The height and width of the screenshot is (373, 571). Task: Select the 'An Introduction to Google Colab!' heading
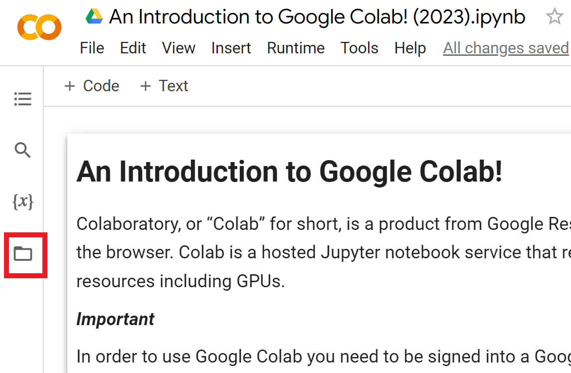289,172
